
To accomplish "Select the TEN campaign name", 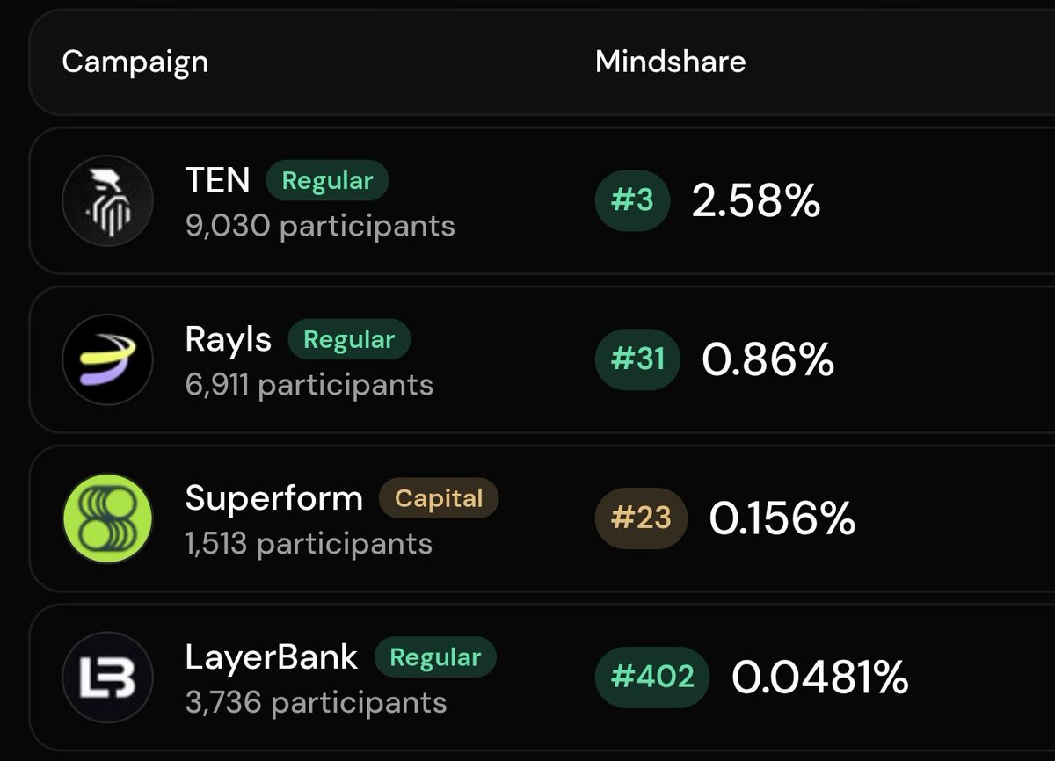I will tap(217, 180).
